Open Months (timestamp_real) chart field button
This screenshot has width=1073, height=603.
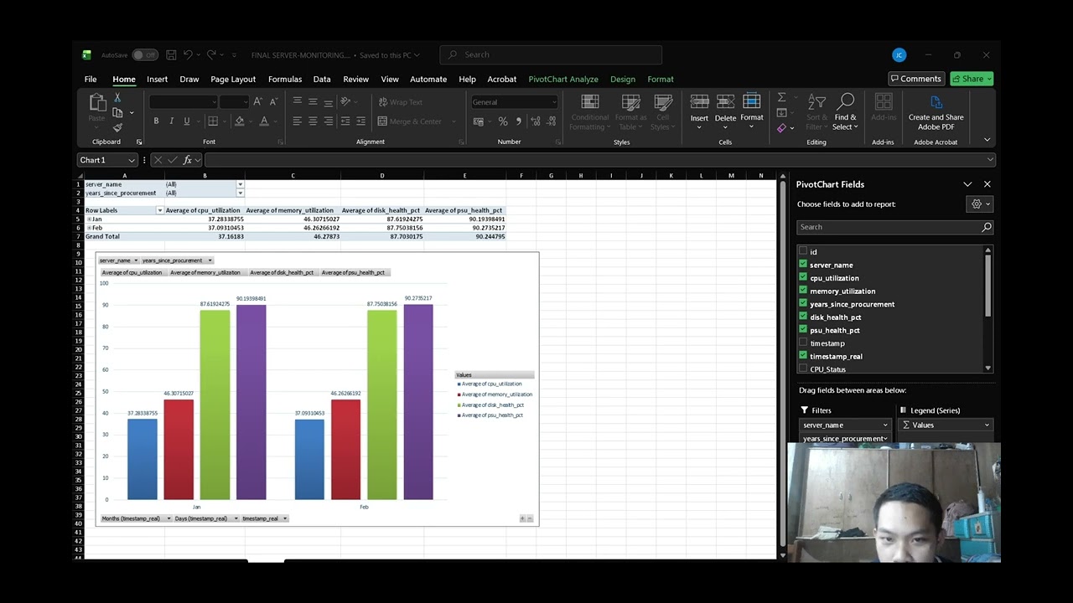135,518
